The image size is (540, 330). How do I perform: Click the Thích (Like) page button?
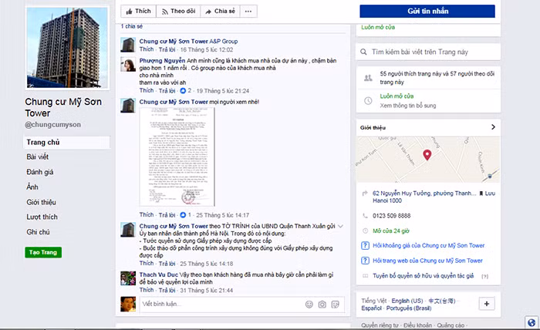click(138, 12)
